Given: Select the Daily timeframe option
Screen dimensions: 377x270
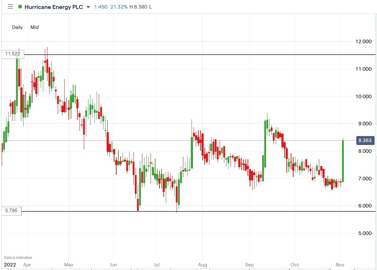Looking at the screenshot, I should point(17,27).
